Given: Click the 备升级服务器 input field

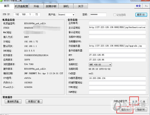Looking at the screenshot, I should (117, 51).
